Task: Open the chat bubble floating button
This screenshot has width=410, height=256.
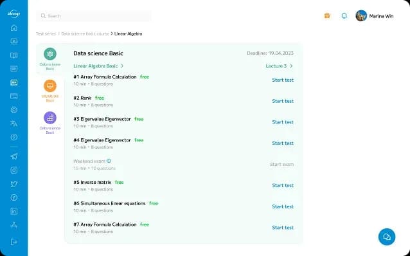Action: coord(387,237)
